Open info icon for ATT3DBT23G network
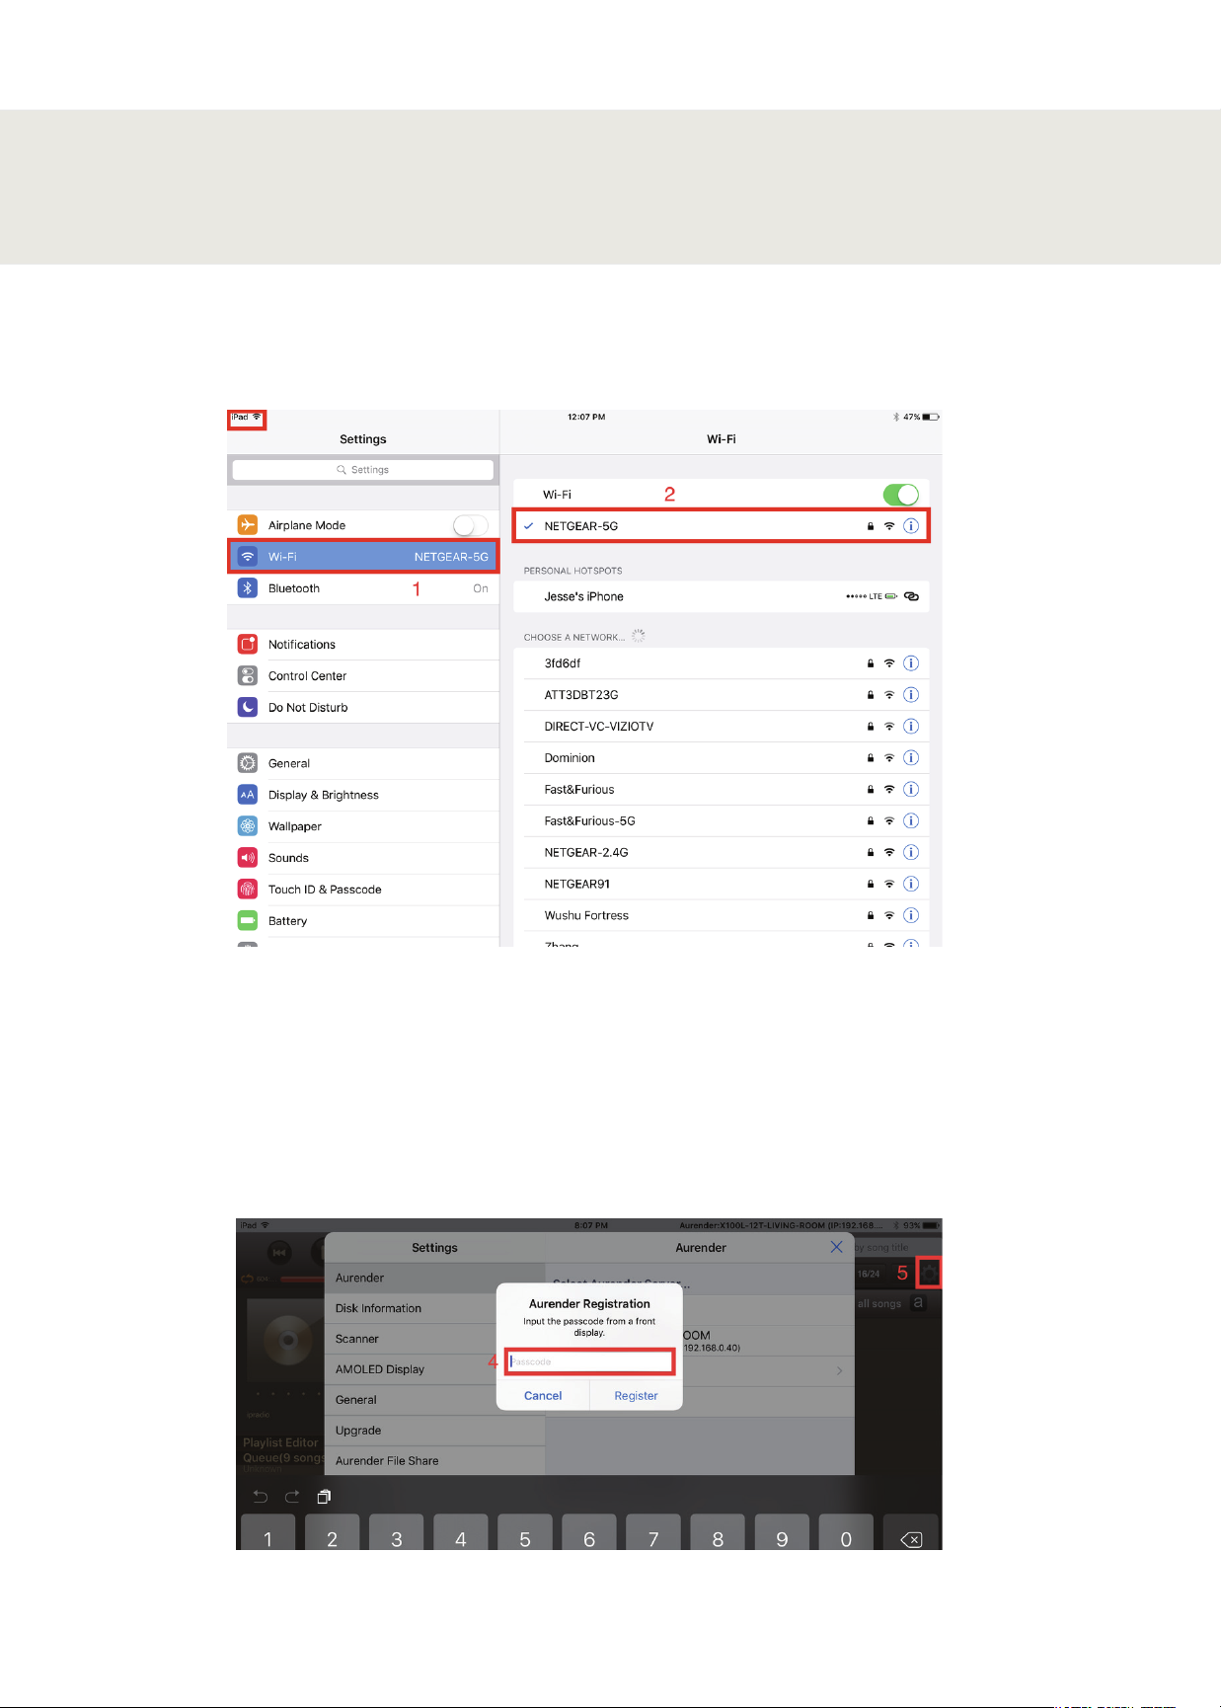Screen dimensions: 1221x1708 pyautogui.click(x=911, y=695)
